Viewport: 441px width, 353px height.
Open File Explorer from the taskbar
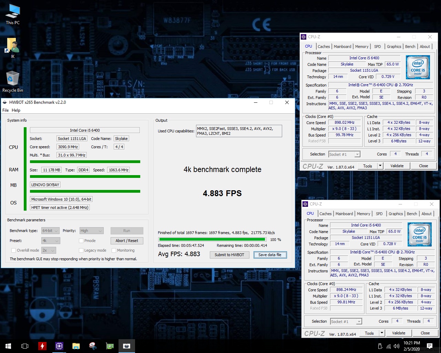(76, 346)
